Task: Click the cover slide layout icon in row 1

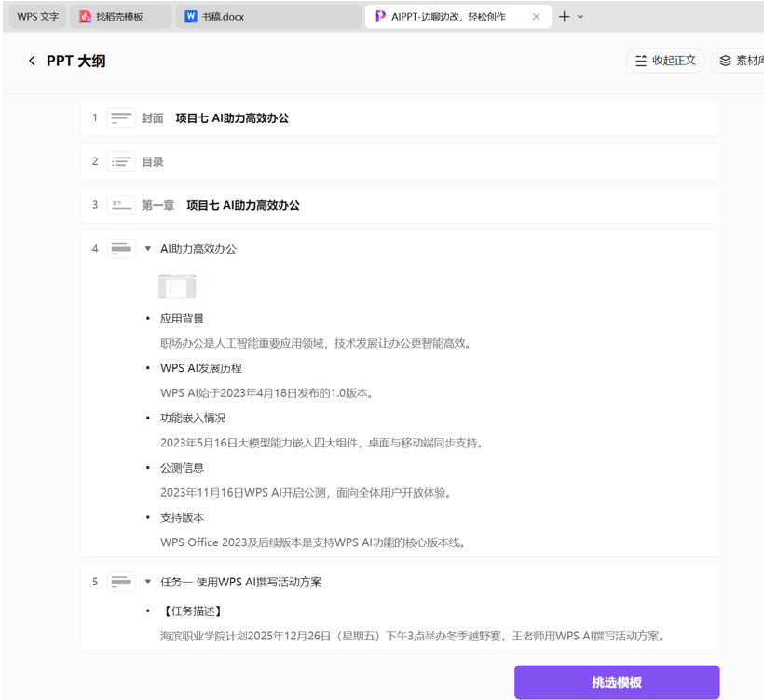Action: click(x=121, y=118)
